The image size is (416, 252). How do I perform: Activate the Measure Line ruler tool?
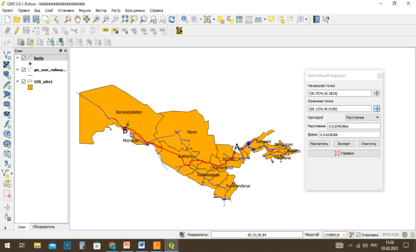(x=258, y=20)
